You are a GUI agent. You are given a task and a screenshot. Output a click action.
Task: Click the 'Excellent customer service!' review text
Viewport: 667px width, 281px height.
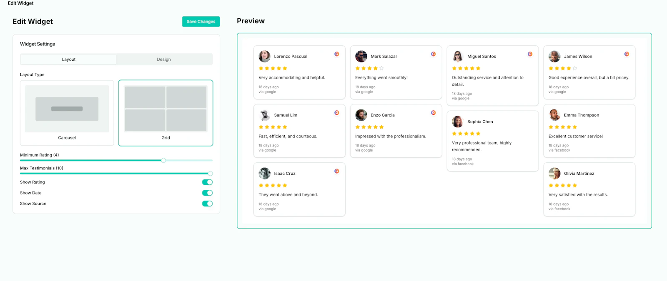(x=576, y=137)
